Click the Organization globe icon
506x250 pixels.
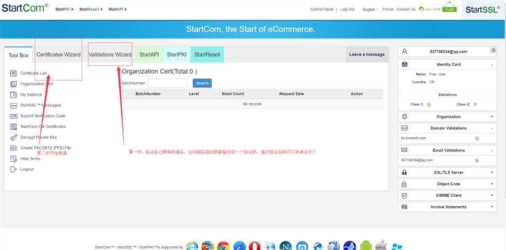tap(404, 116)
